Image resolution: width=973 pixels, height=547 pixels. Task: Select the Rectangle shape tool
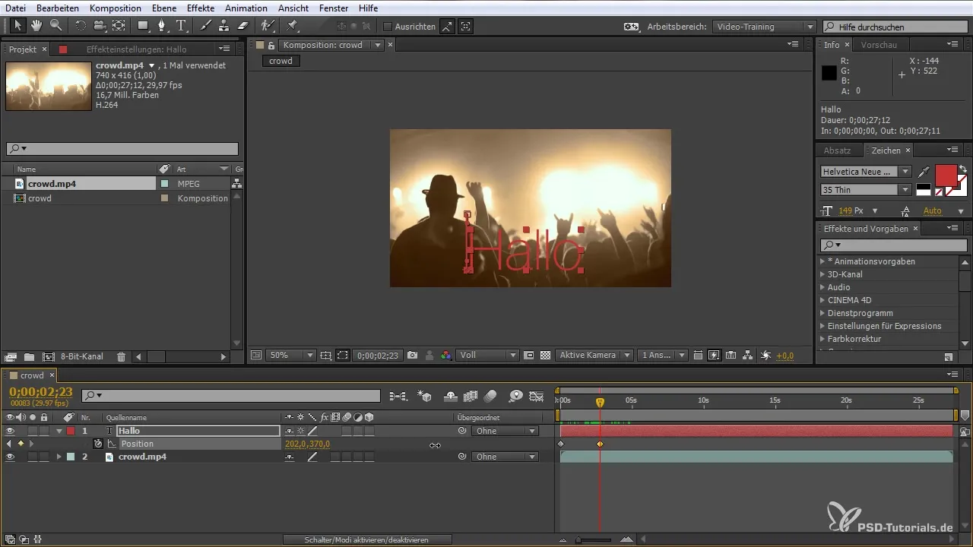point(143,26)
